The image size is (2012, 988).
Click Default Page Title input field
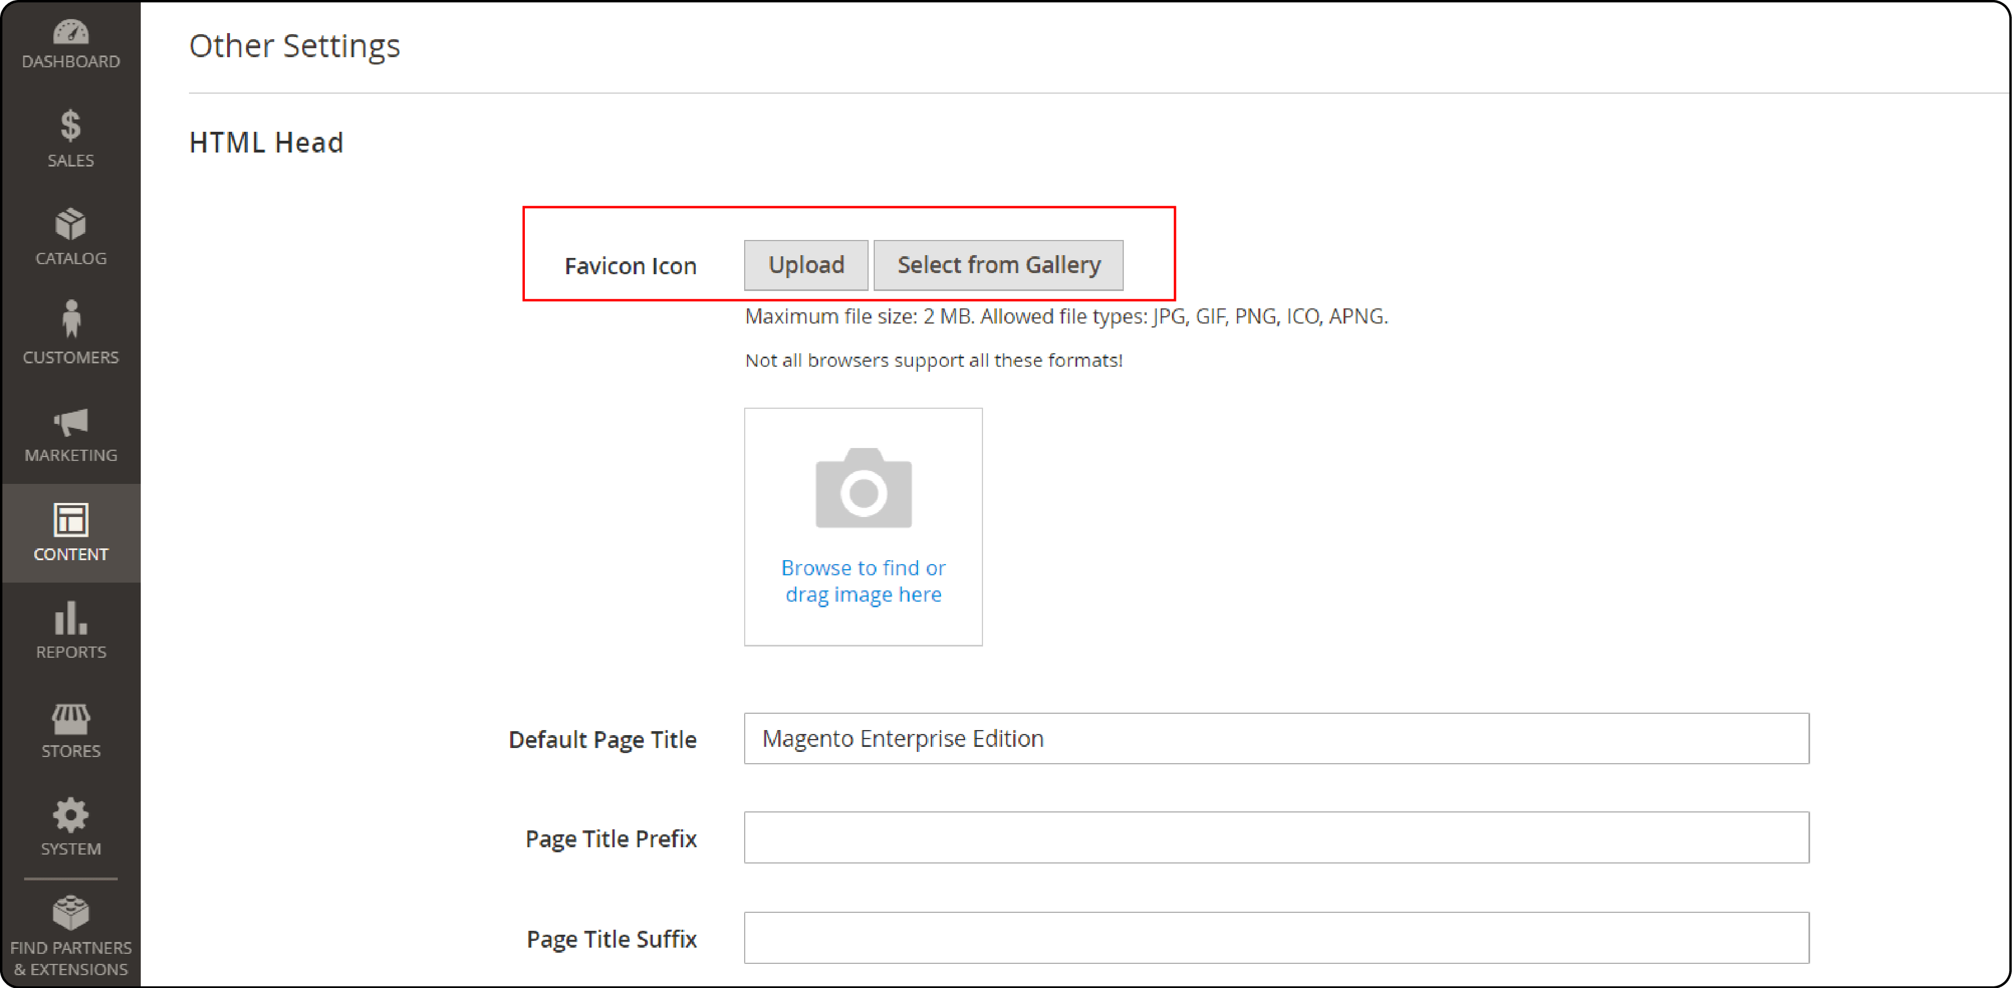tap(1277, 738)
